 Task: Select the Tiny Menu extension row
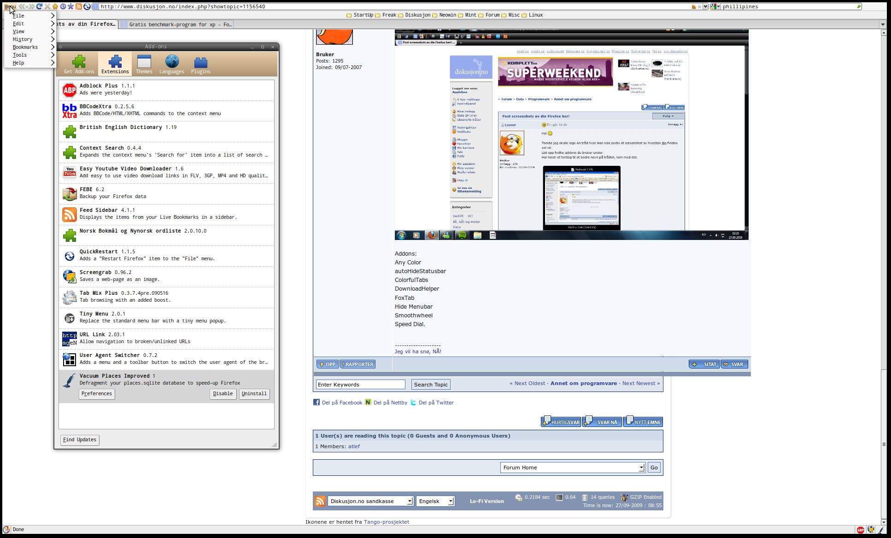pyautogui.click(x=166, y=318)
